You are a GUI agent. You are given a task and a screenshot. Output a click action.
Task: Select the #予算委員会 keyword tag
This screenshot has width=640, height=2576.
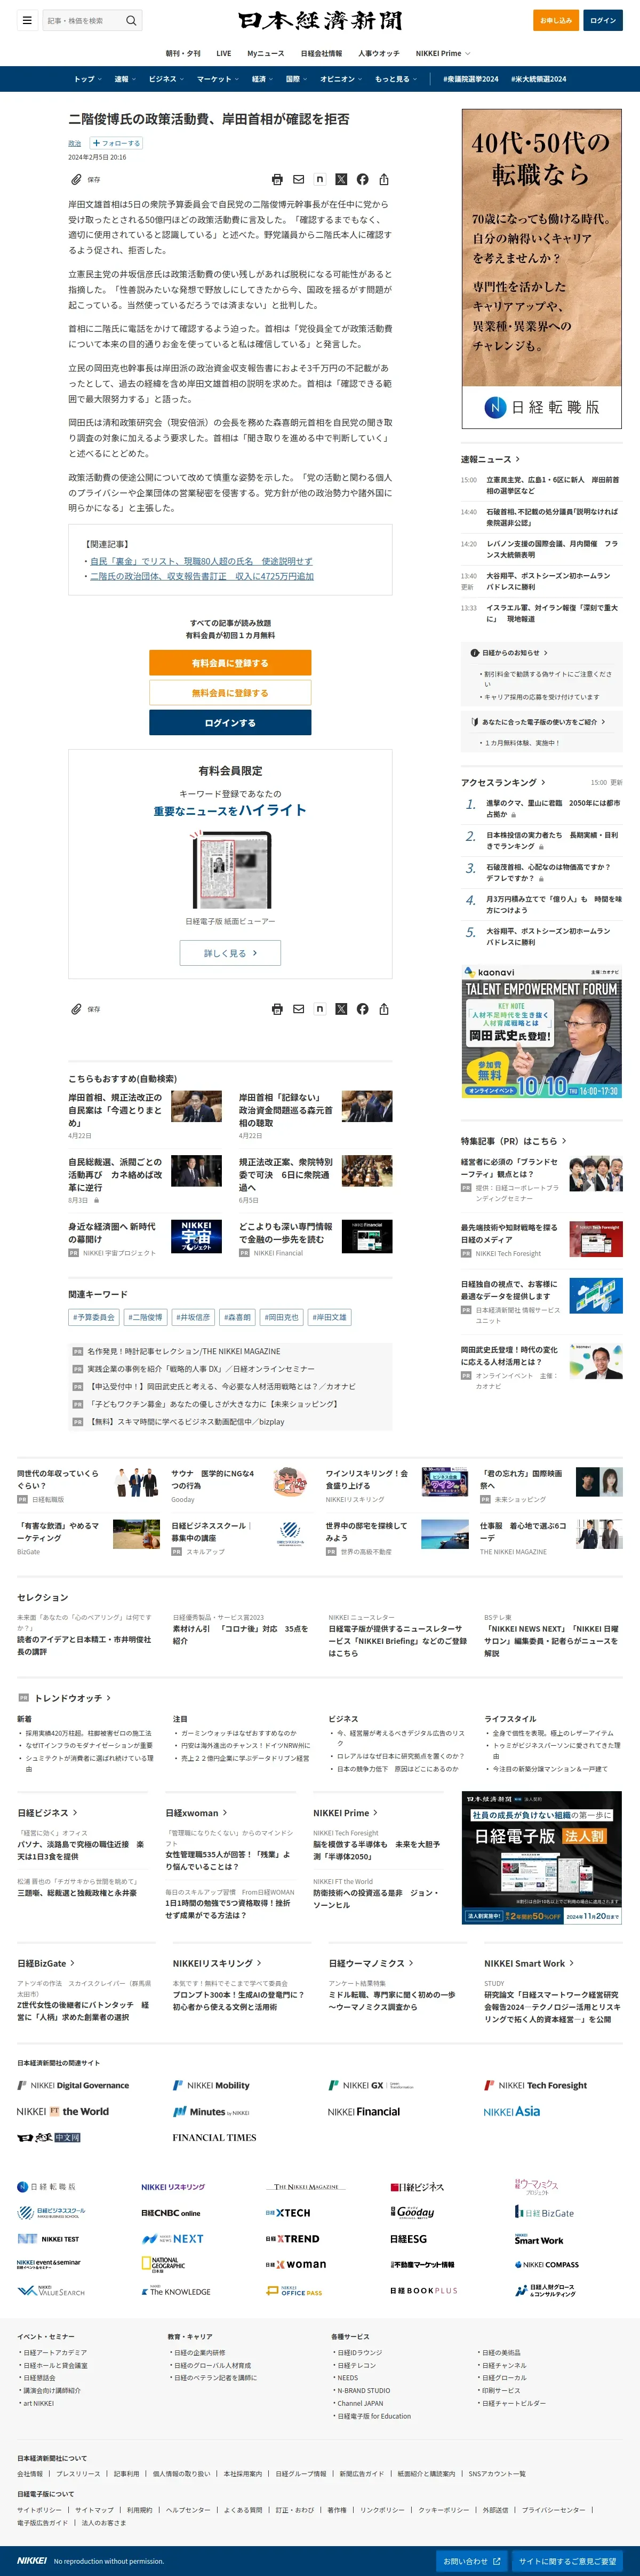point(94,1317)
